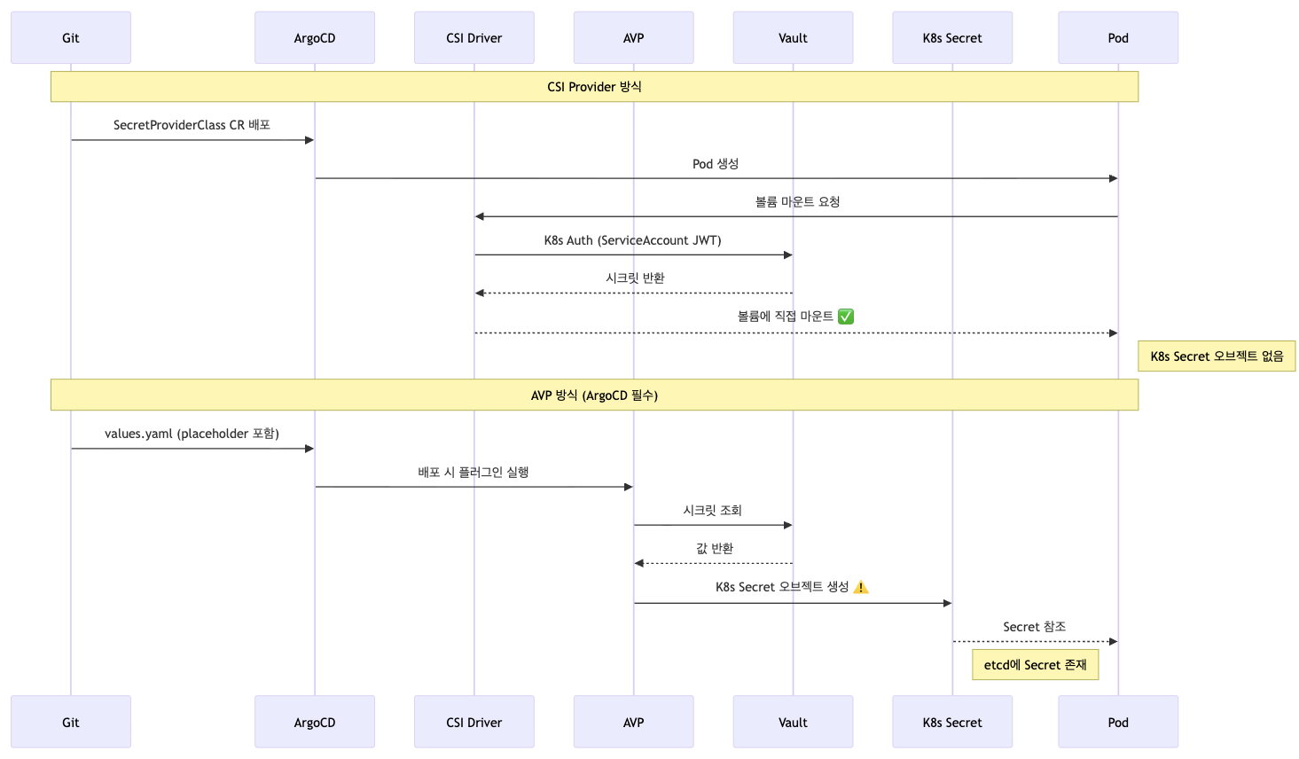Screen dimensions: 1299x759
Task: Select the ArgoCD participant box in the top row
Action: pos(315,38)
